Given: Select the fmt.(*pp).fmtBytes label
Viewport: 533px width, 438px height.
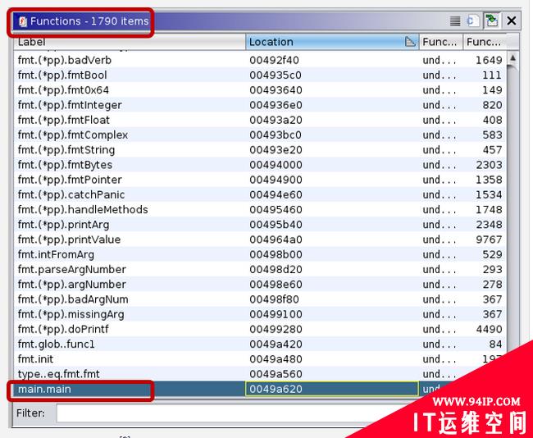Looking at the screenshot, I should [65, 165].
